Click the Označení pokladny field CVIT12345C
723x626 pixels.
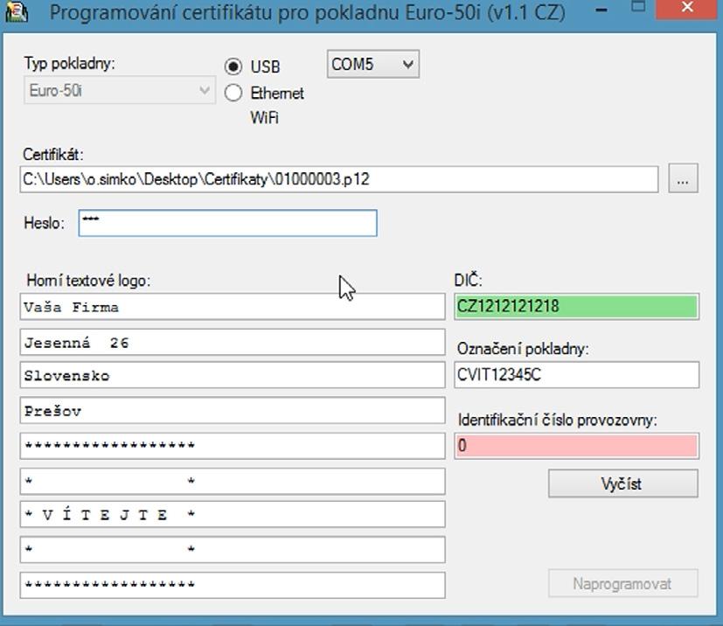click(576, 375)
